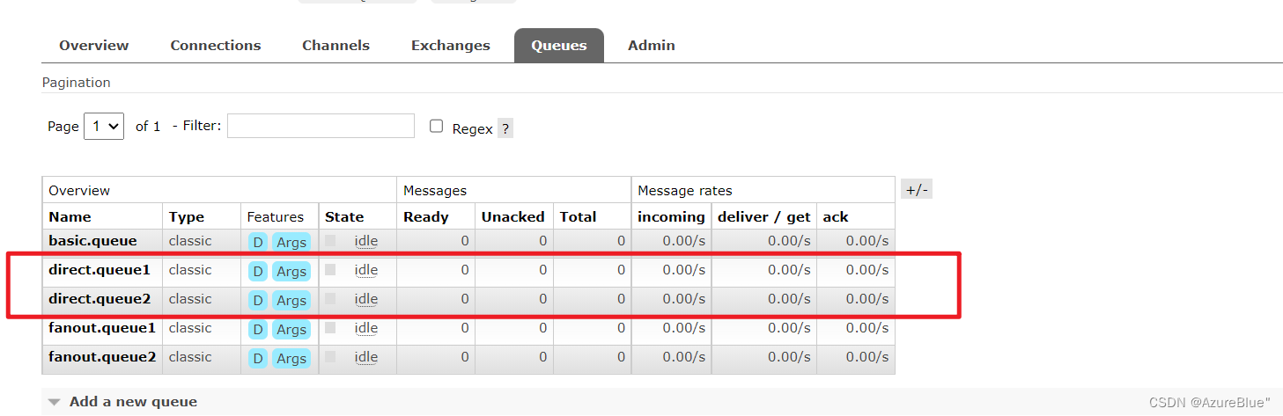Viewport: 1283px width, 416px height.
Task: Open the Exchanges tab
Action: (451, 46)
